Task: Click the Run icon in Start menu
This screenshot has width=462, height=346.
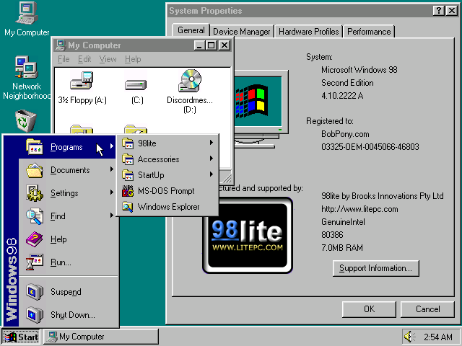Action: coord(35,262)
